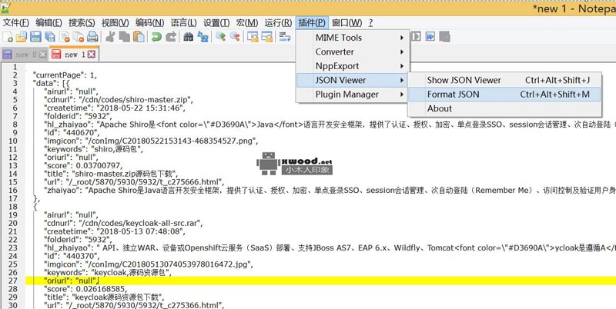Select the JSON Viewer menu entry
This screenshot has width=616, height=309.
pos(353,80)
